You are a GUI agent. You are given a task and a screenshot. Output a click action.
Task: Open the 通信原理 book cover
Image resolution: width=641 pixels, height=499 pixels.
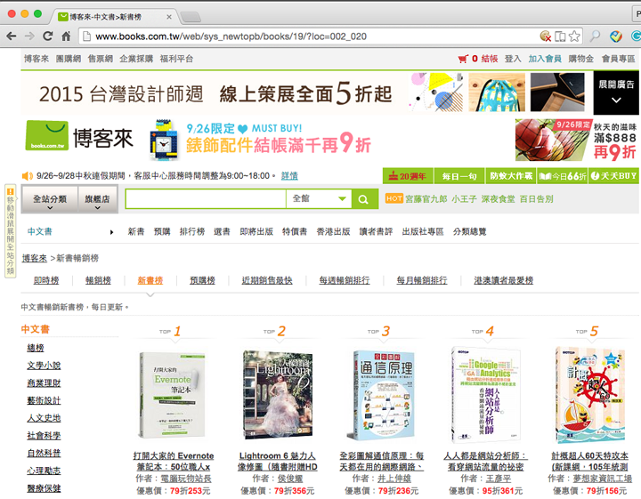click(381, 395)
